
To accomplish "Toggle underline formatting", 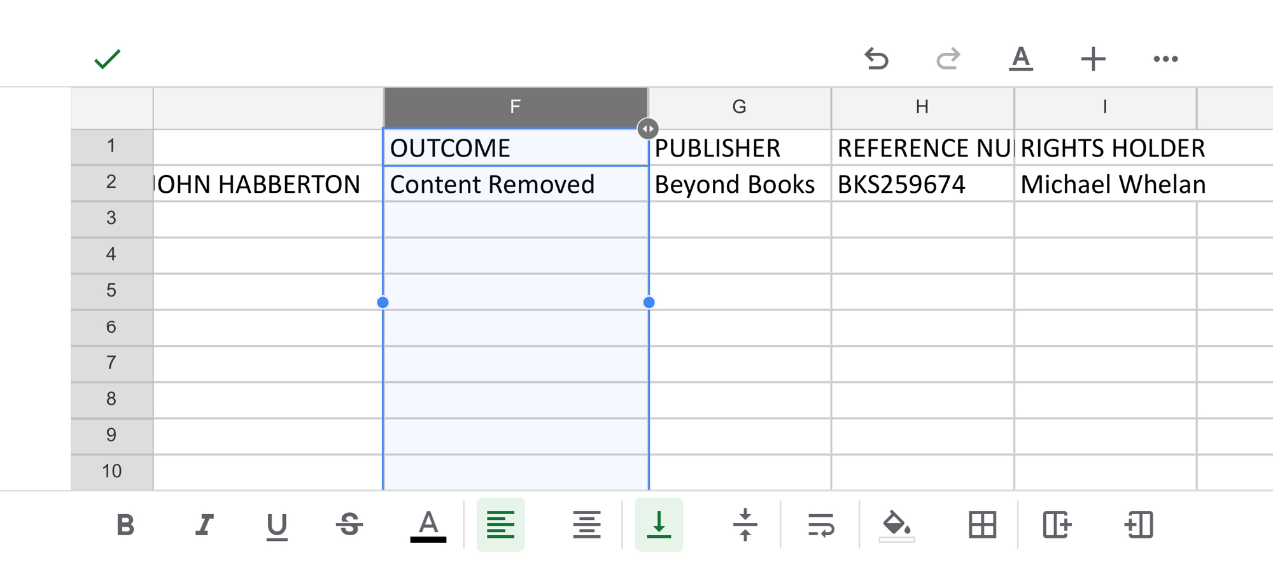I will (276, 525).
